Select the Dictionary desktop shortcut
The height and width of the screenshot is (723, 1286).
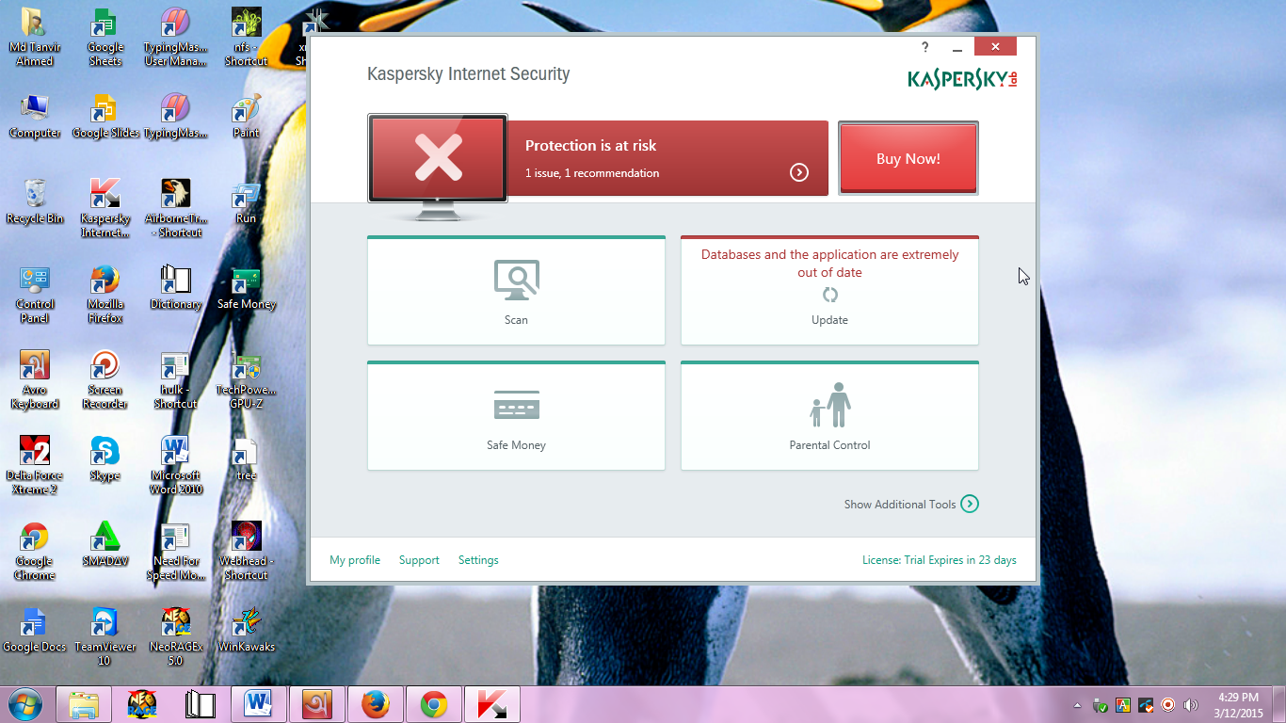click(175, 287)
